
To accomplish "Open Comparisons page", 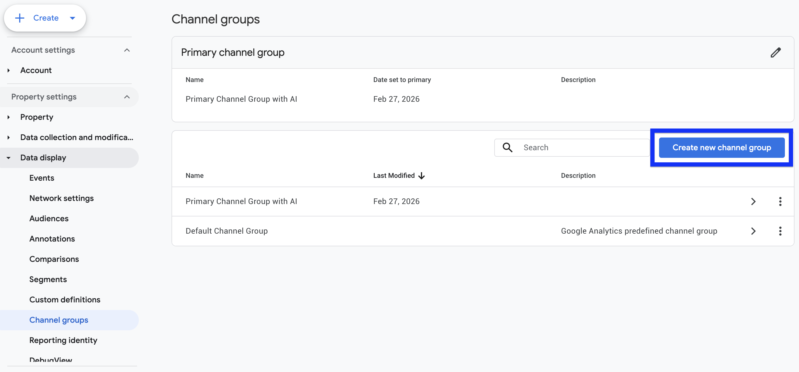I will 54,259.
